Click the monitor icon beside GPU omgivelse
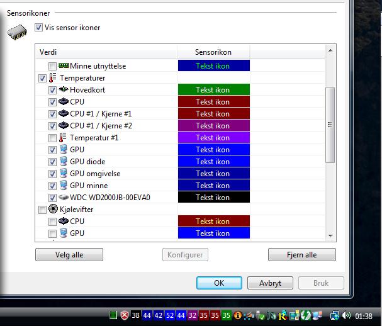Viewport: 382px width, 326px height. coord(64,173)
